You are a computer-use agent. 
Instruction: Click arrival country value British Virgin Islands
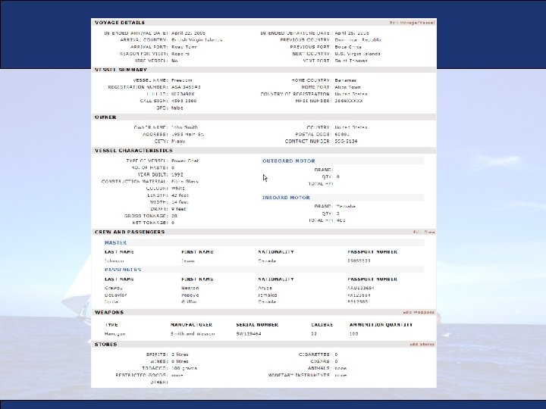[x=196, y=40]
